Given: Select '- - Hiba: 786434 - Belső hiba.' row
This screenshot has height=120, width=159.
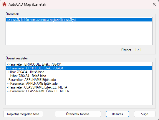Looking at the screenshot, I should point(79,76).
